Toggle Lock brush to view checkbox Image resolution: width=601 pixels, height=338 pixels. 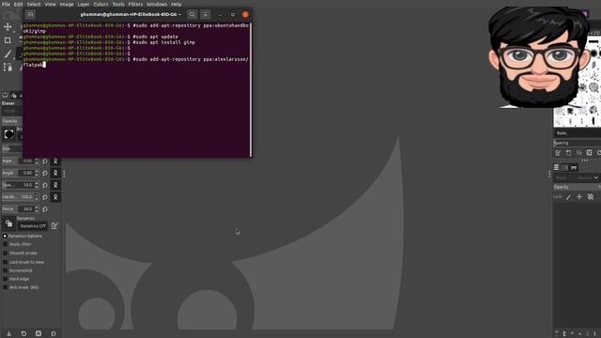coord(6,262)
